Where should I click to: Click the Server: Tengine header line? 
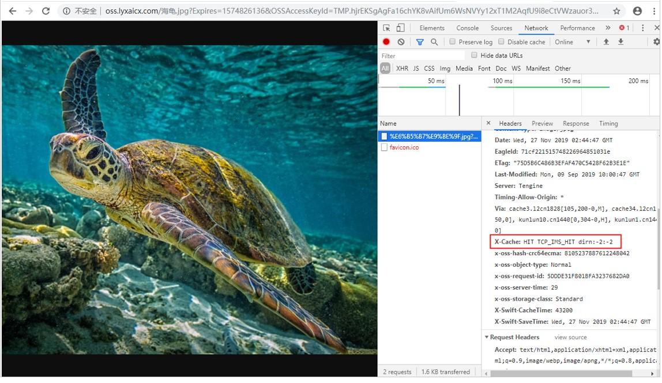pos(518,185)
